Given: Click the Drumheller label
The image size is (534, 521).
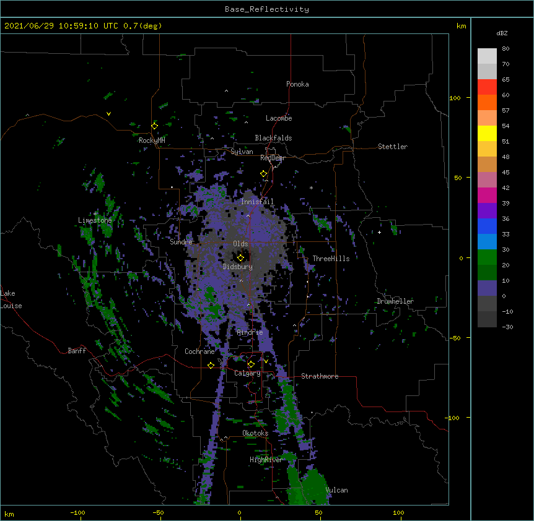Looking at the screenshot, I should click(x=395, y=301).
